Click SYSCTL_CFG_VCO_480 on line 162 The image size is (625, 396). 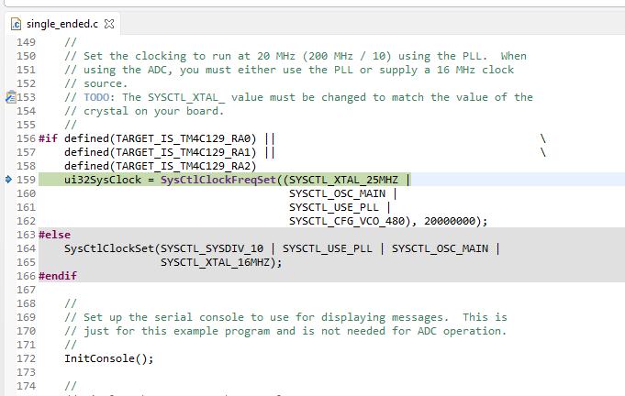click(x=347, y=221)
